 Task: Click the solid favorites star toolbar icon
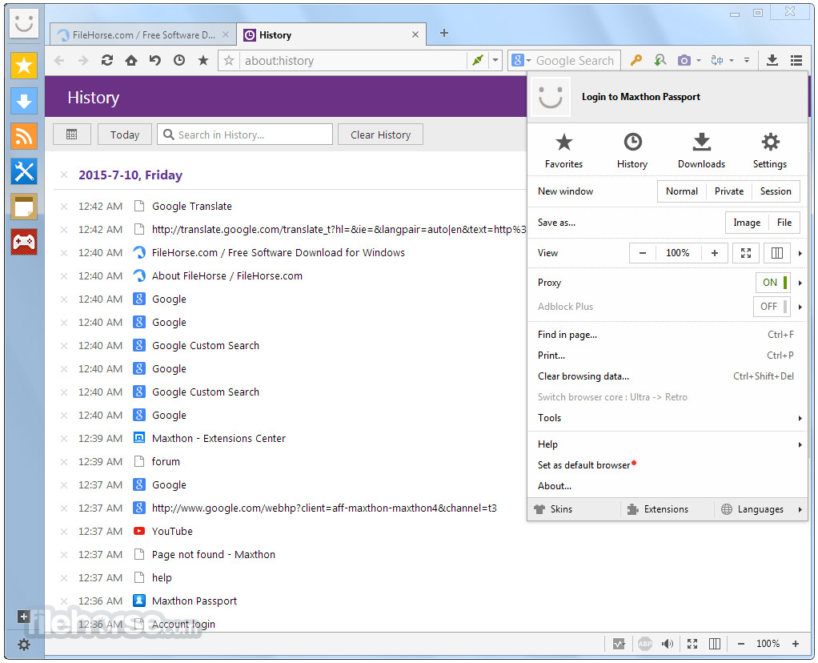203,61
